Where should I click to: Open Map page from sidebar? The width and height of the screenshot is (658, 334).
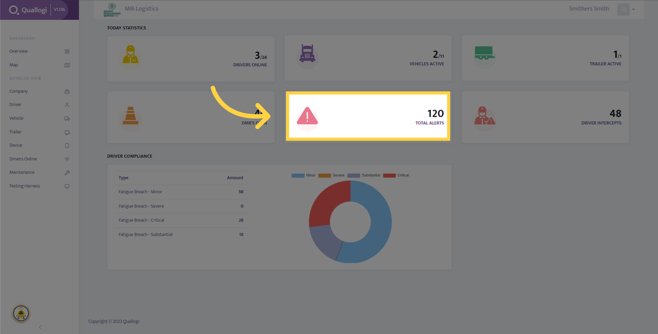point(13,65)
